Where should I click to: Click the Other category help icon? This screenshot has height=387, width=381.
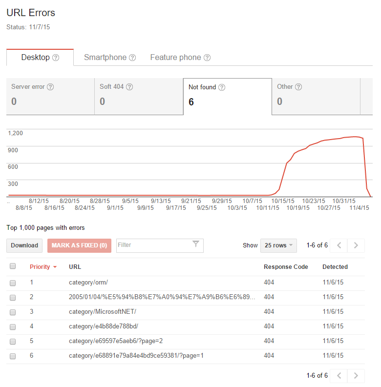(298, 87)
